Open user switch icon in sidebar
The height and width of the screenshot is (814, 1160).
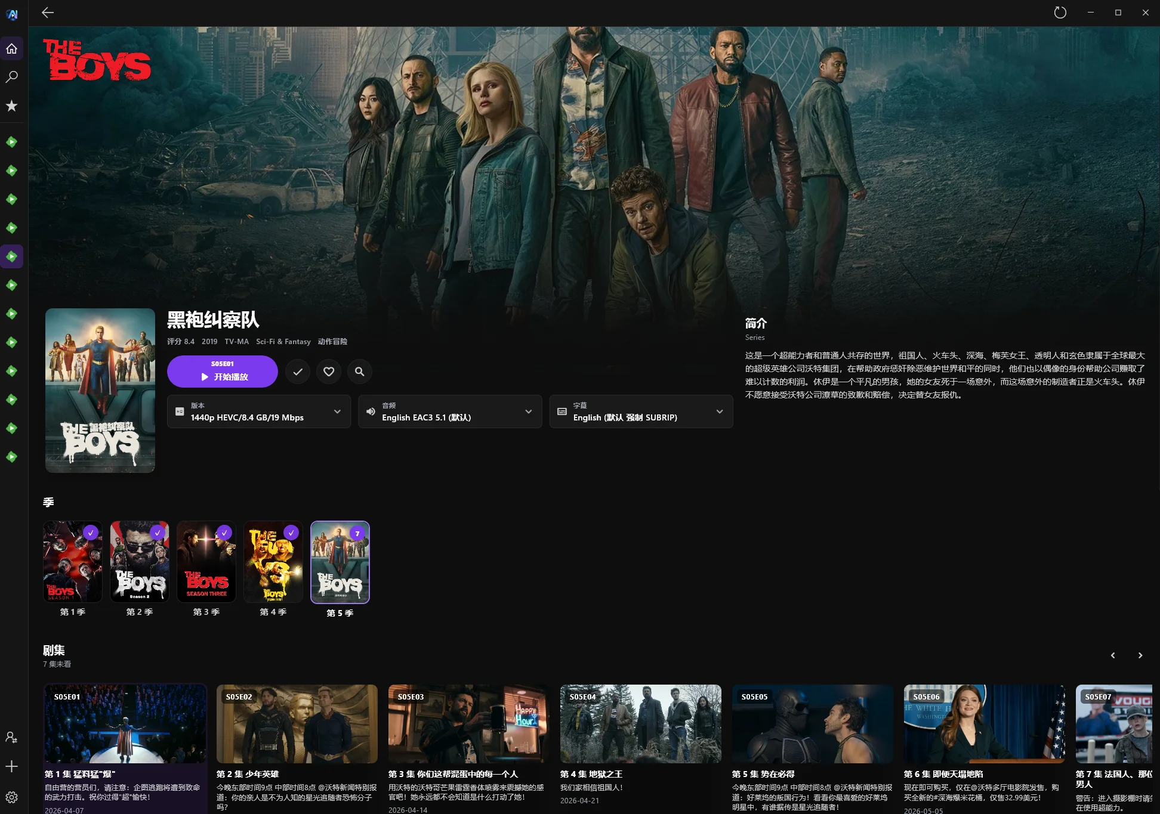pos(12,738)
